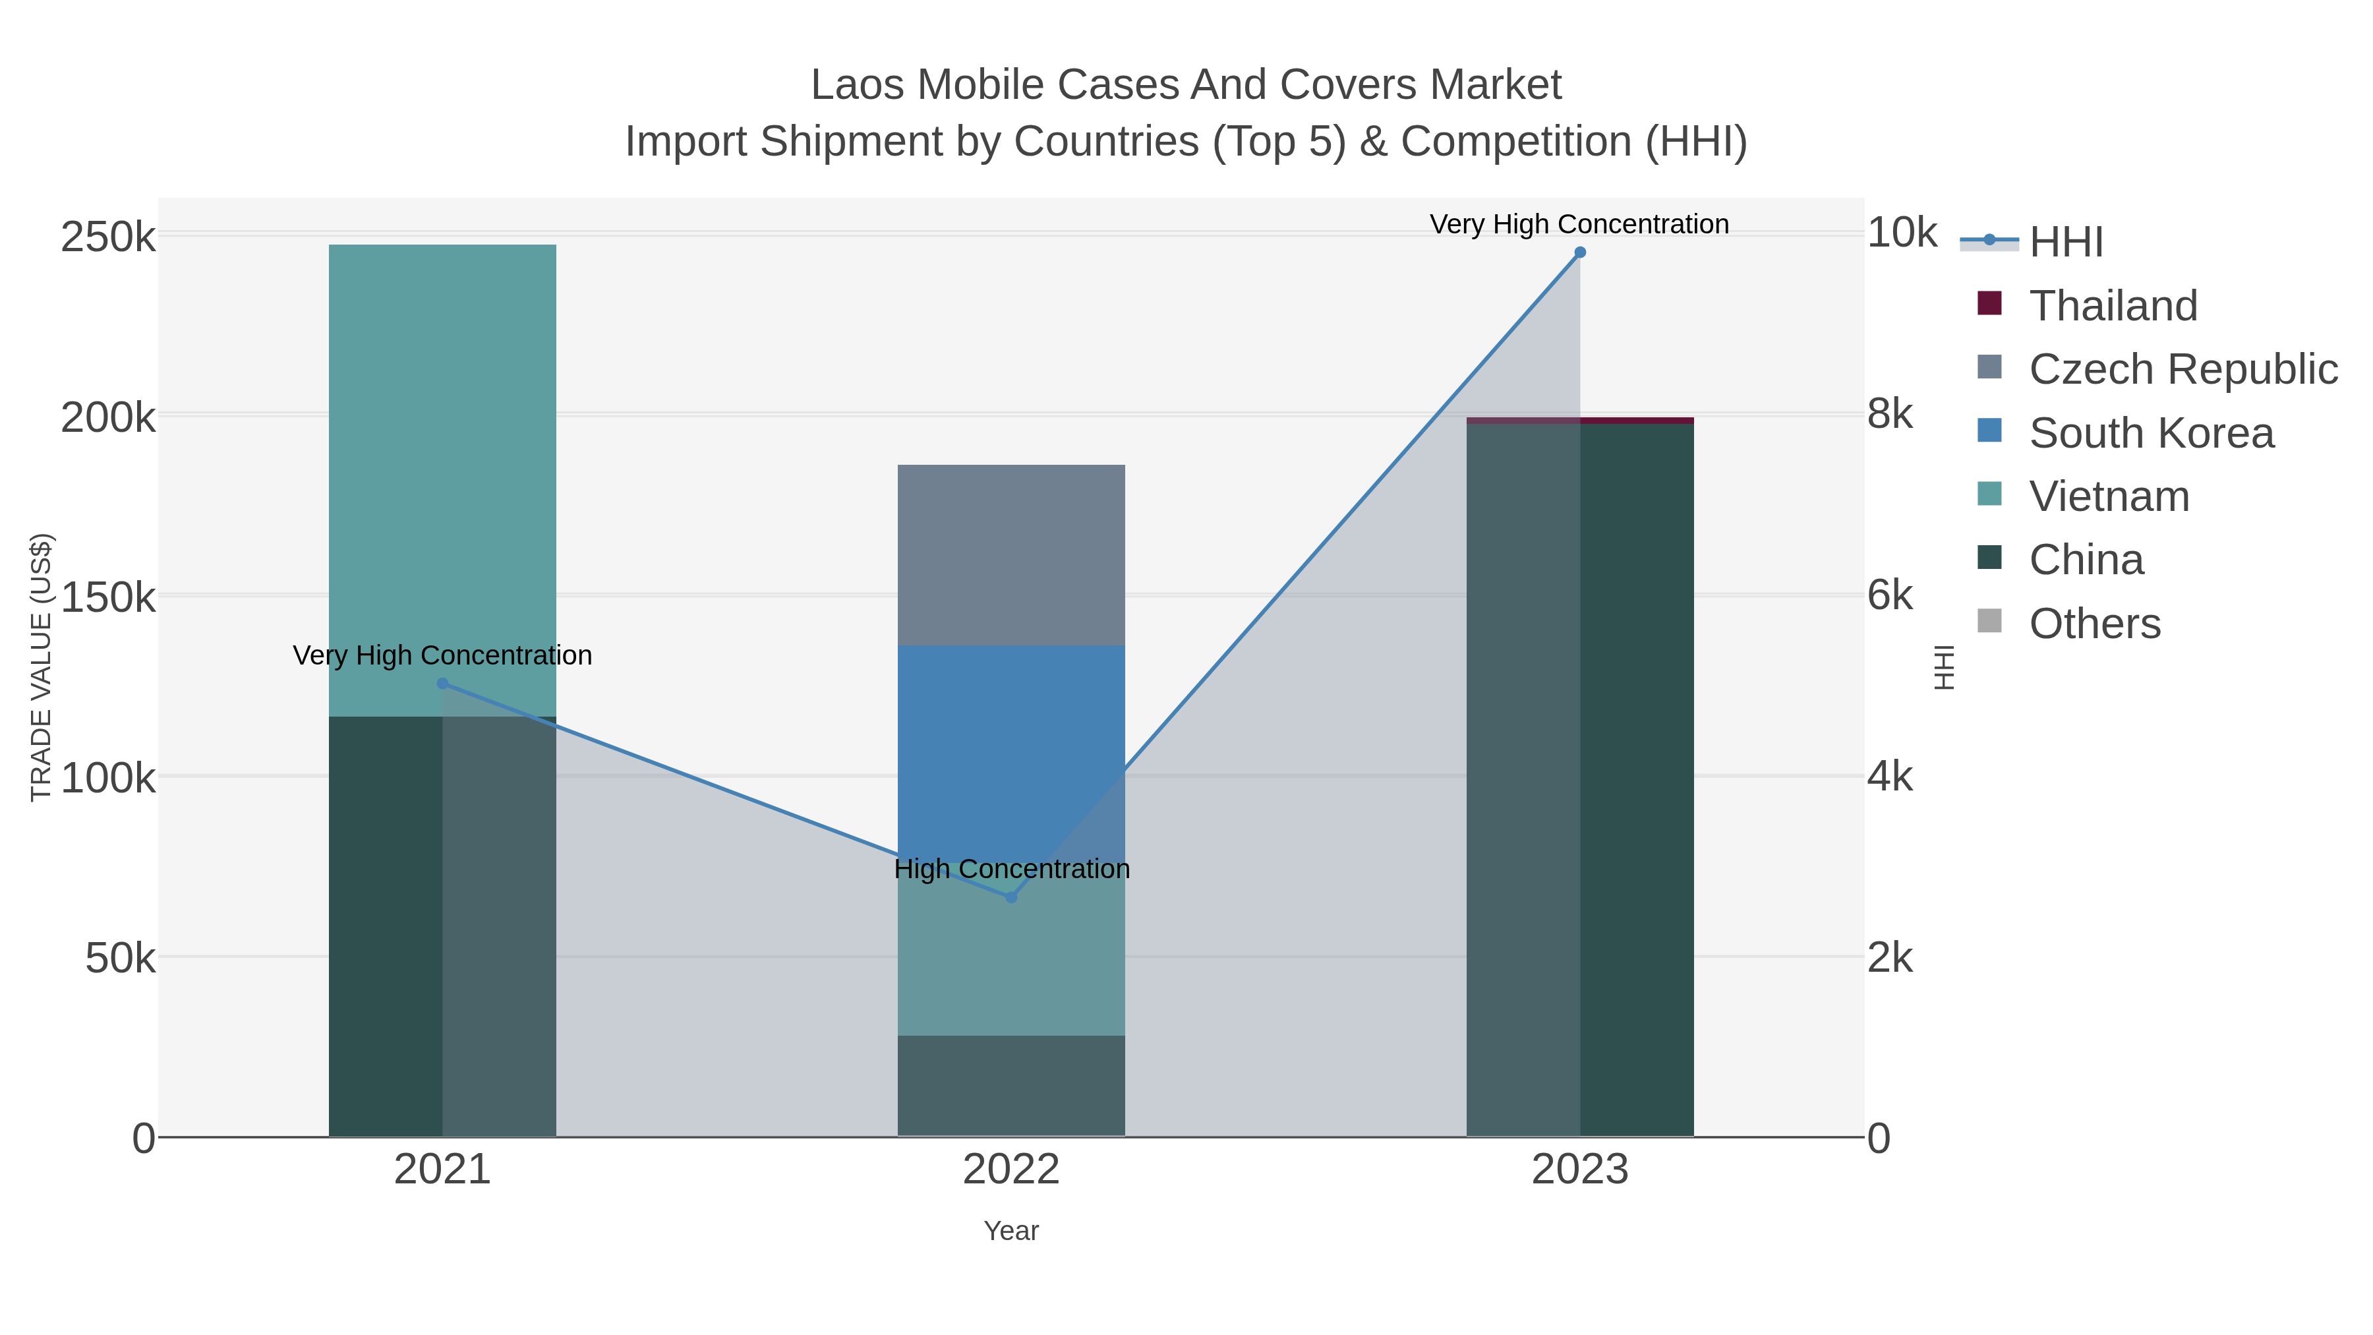Click the 2022 x-axis label
Screen dimensions: 2373x1335
pos(1011,1170)
